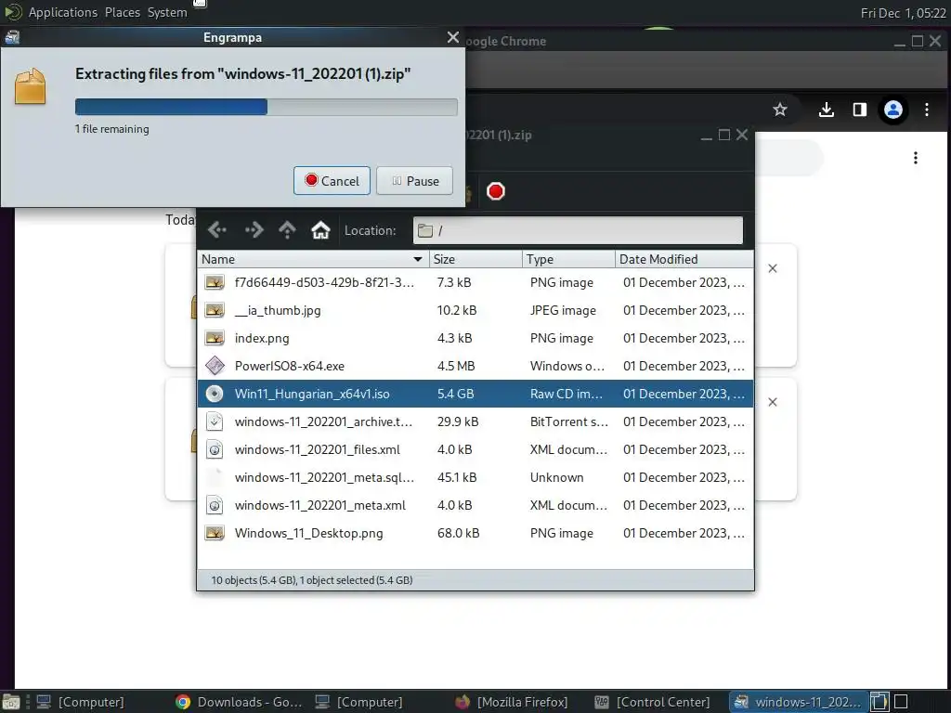Remove first download entry with X
This screenshot has width=951, height=713.
click(x=773, y=268)
